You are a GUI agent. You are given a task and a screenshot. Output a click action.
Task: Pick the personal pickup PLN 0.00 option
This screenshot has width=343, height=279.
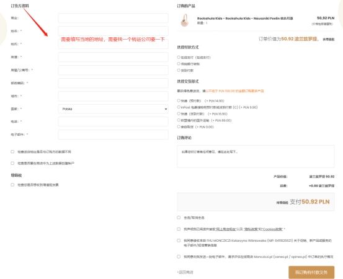click(179, 126)
